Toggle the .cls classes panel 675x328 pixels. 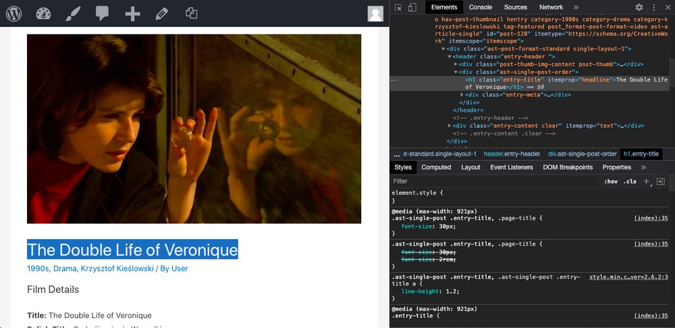point(629,182)
